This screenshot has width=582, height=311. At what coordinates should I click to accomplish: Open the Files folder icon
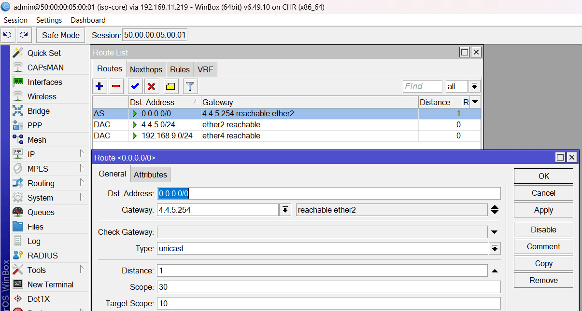[x=18, y=227]
